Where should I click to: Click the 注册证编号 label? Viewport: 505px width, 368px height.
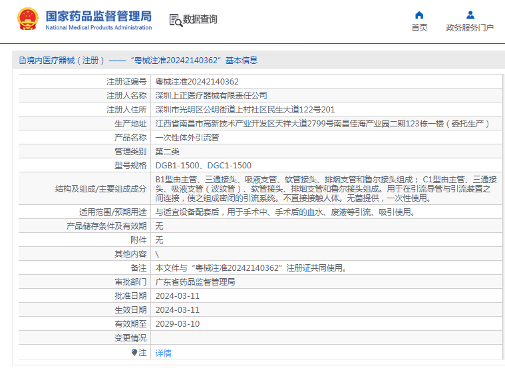tap(126, 82)
